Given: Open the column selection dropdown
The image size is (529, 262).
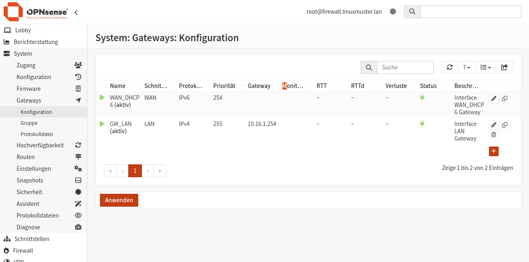Looking at the screenshot, I should (x=485, y=67).
